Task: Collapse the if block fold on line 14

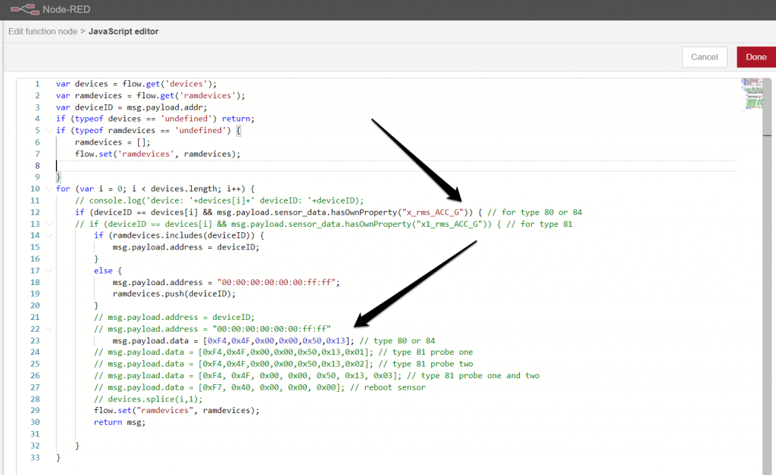Action: point(48,235)
